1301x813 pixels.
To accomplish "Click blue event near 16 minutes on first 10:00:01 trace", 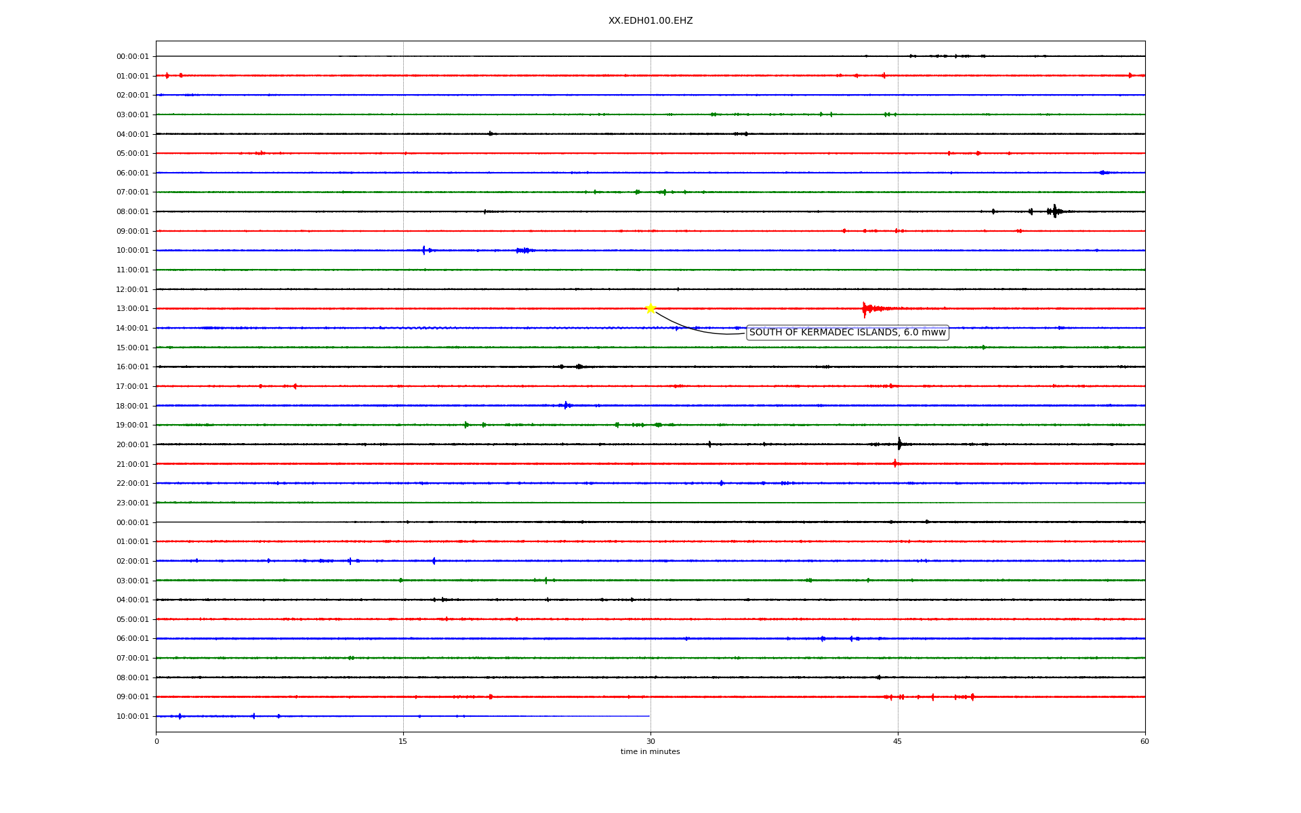I will (424, 251).
